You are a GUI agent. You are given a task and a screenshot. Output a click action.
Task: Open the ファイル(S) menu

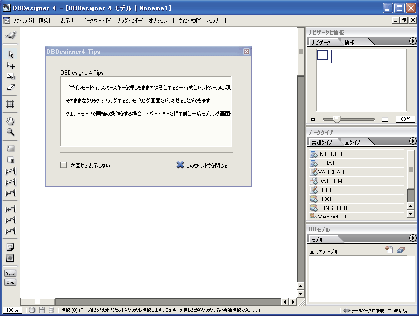23,20
